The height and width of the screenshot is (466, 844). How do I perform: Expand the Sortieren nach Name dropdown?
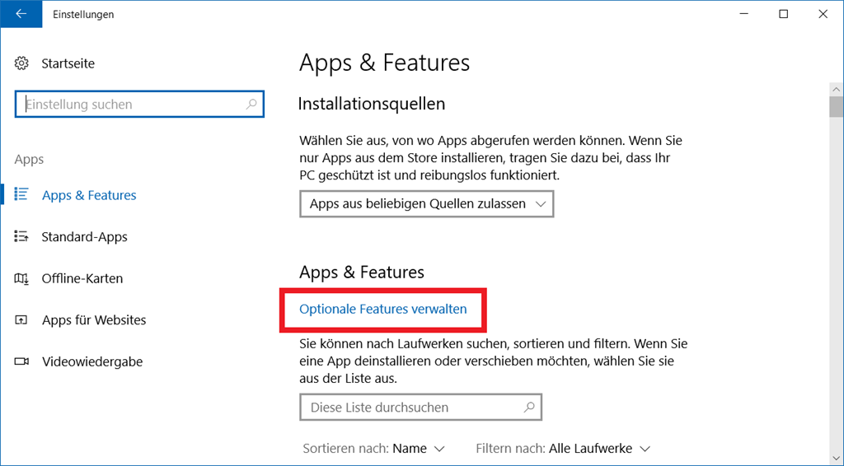click(x=419, y=449)
